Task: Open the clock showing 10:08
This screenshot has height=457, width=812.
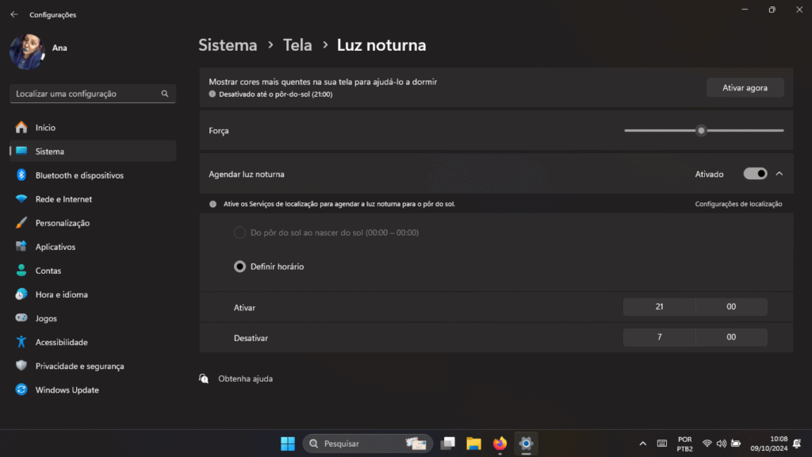Action: (x=769, y=444)
